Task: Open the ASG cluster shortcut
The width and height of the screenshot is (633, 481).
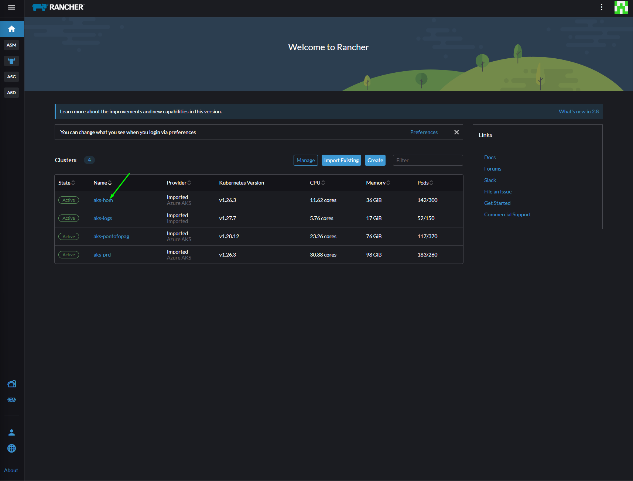Action: (11, 77)
